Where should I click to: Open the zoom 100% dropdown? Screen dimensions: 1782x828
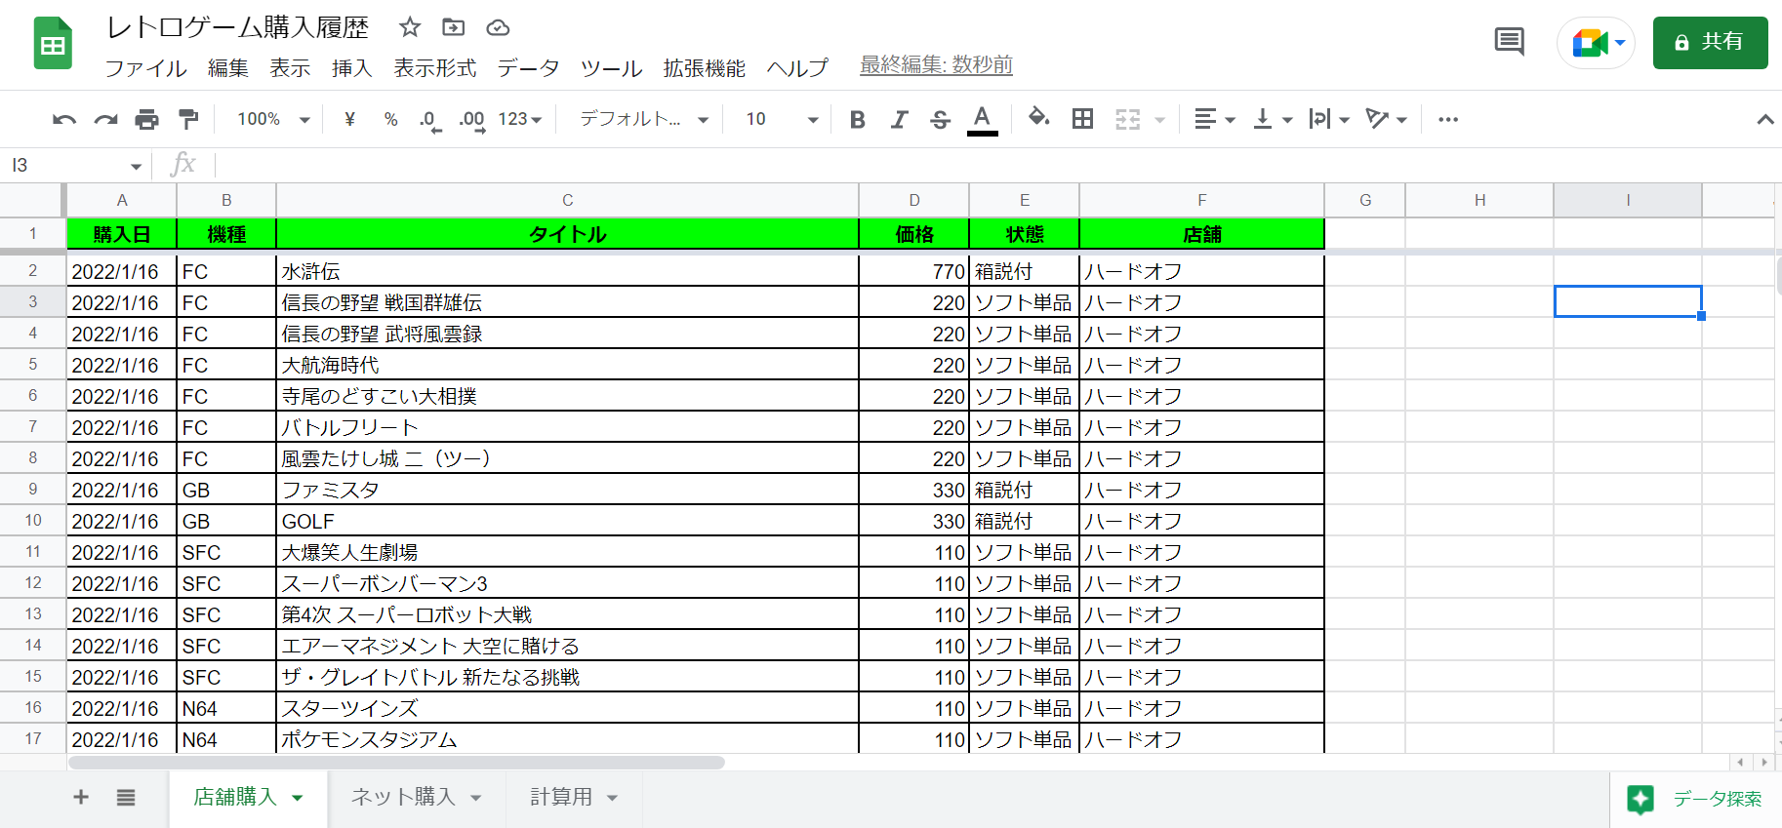[273, 119]
